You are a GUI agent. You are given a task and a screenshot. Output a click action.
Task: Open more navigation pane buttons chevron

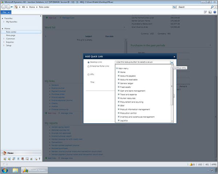coord(40,159)
